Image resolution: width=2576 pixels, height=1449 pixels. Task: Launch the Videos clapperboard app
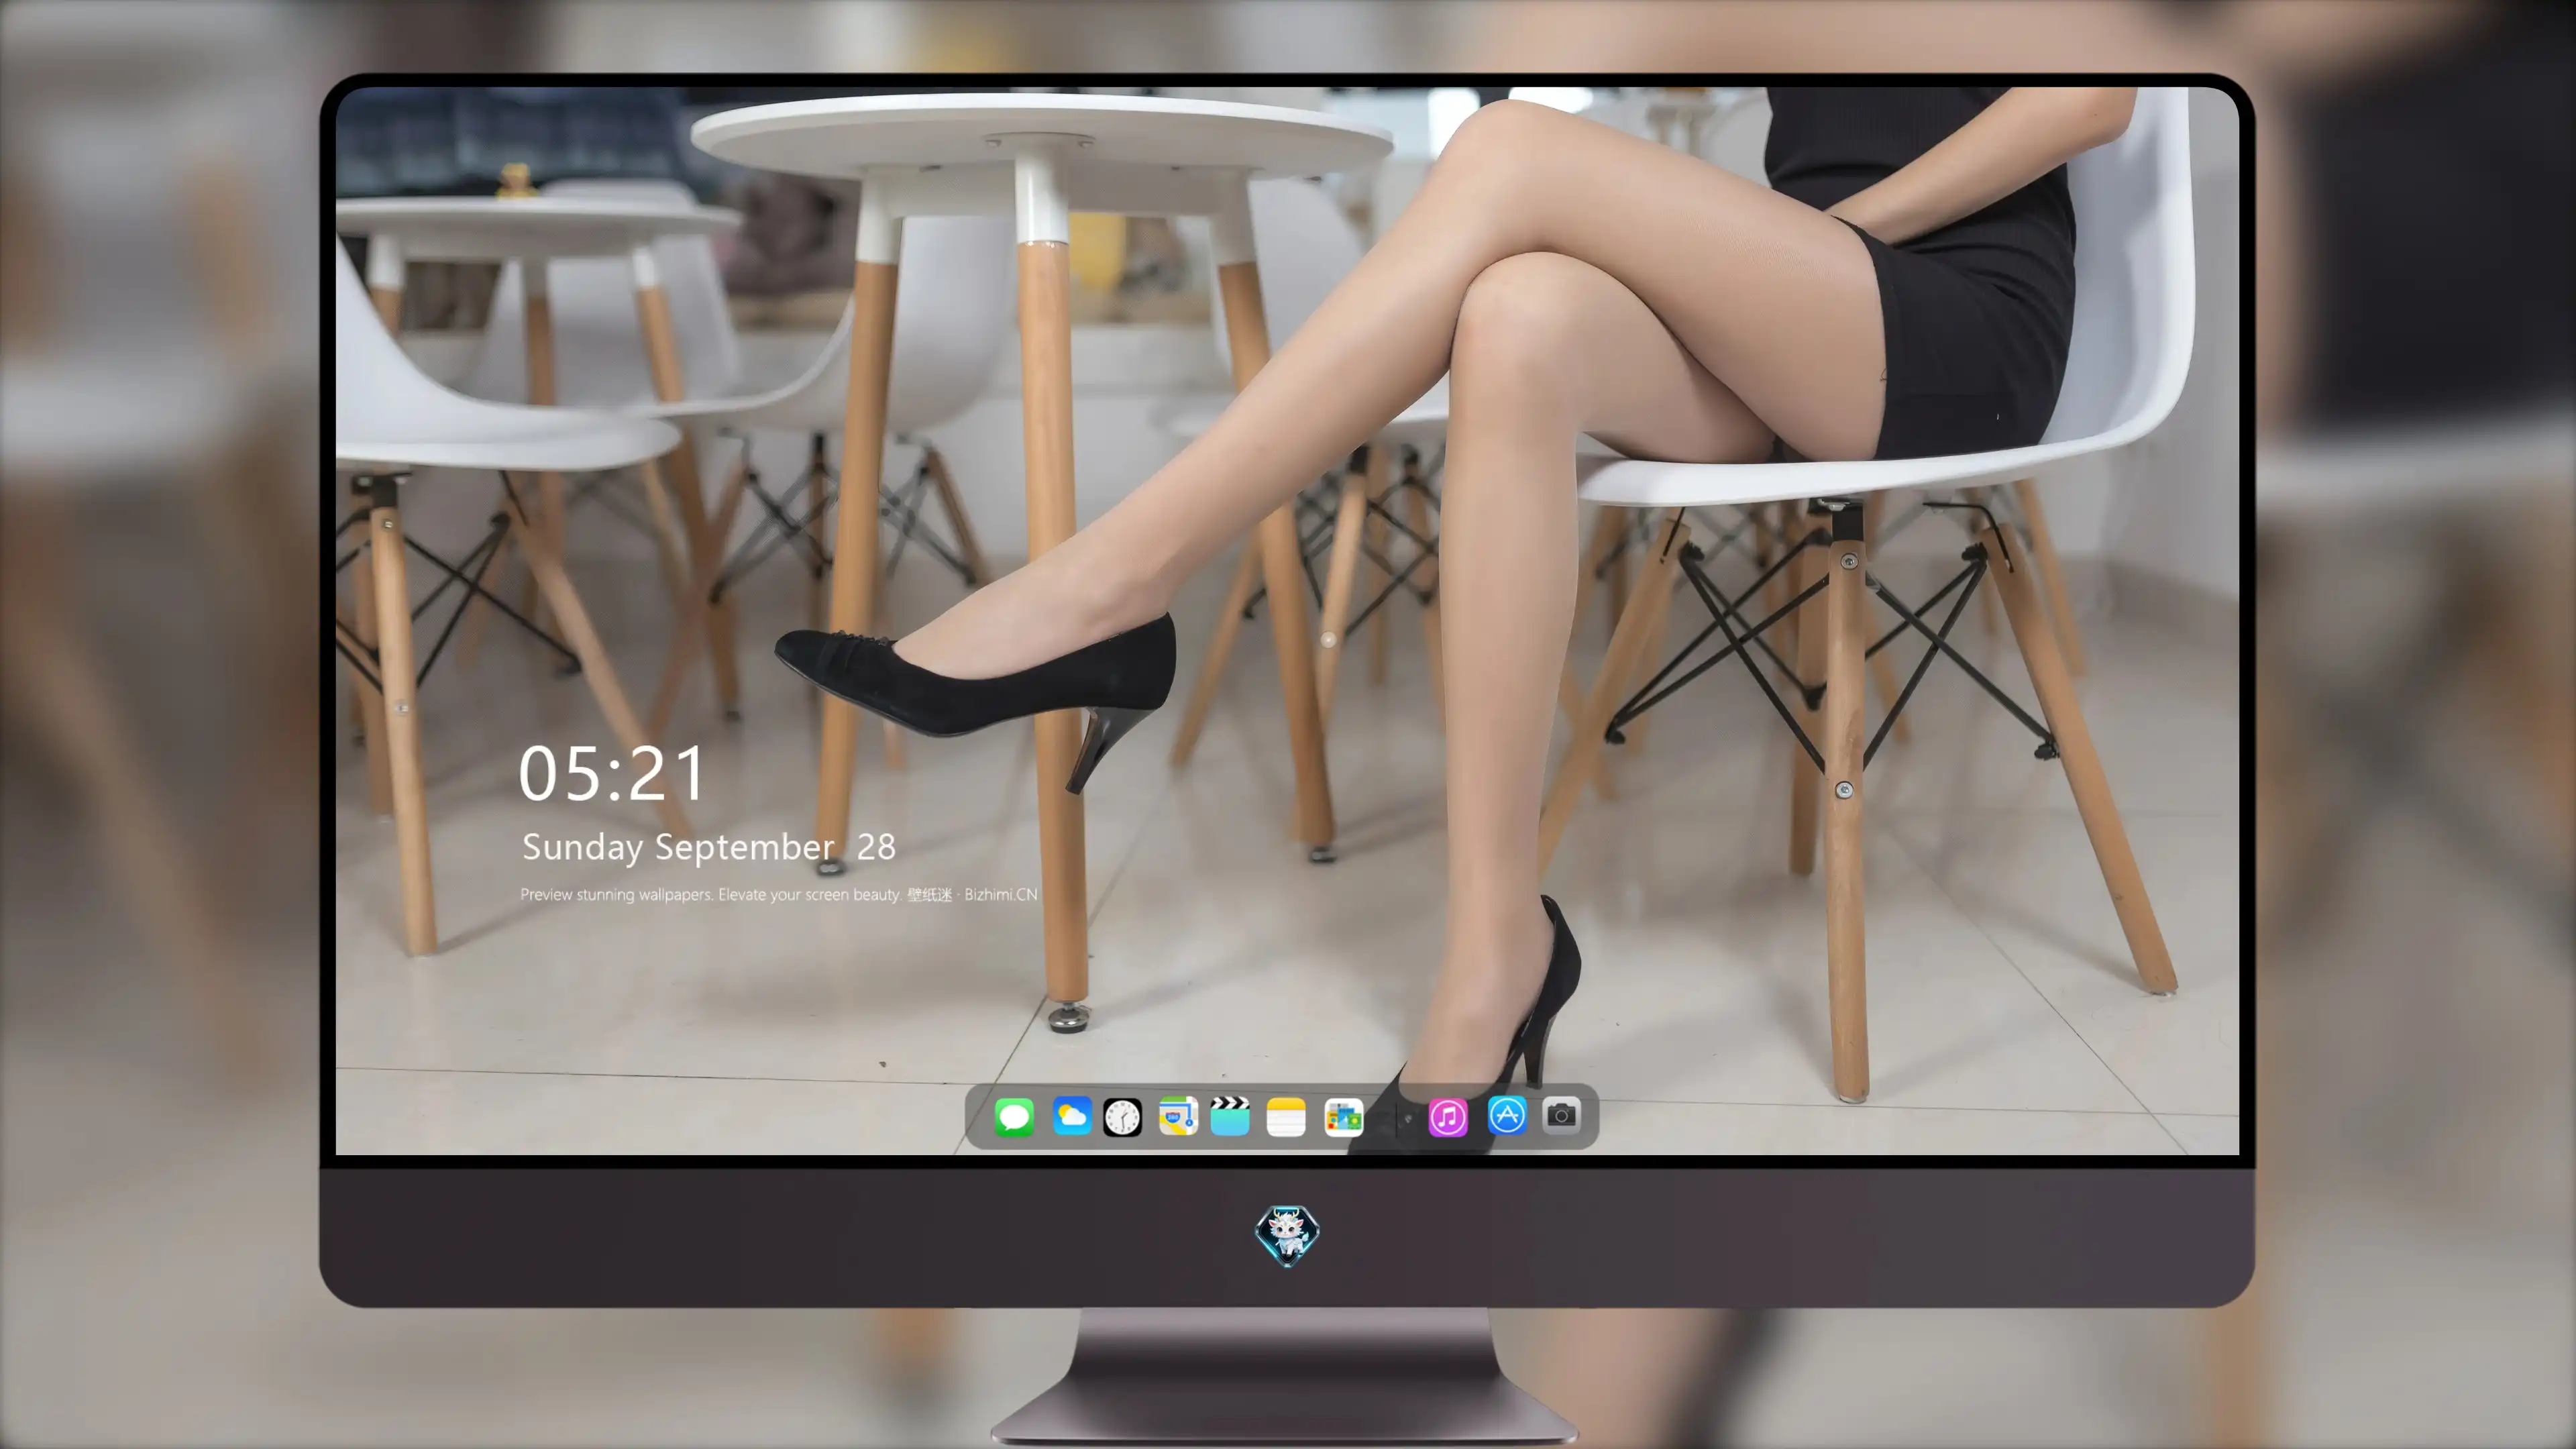click(1230, 1117)
